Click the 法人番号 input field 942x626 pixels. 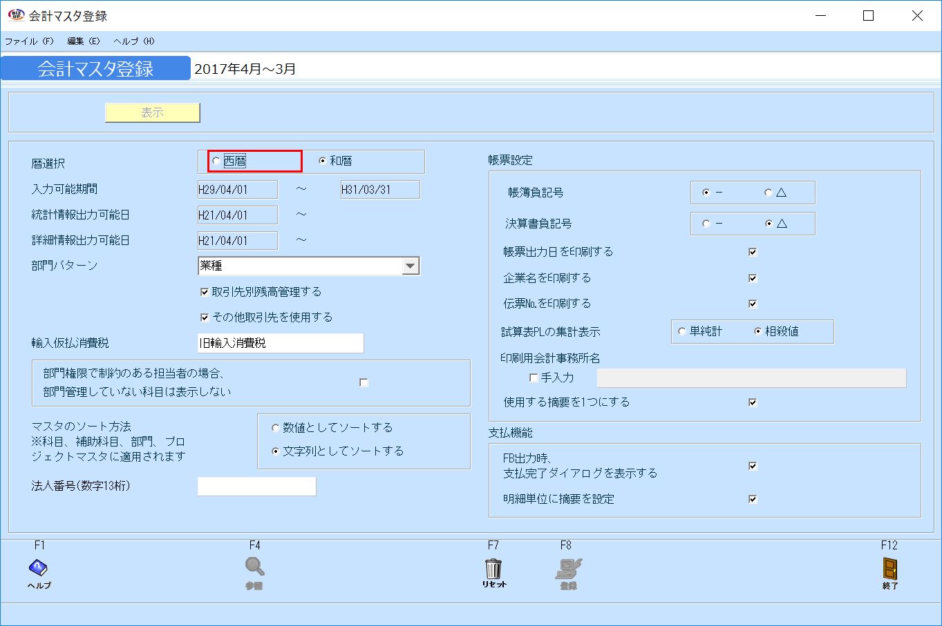point(256,486)
